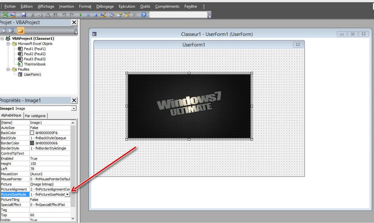Image resolution: width=374 pixels, height=223 pixels.
Task: Click the BackColor color swatch
Action: (x=32, y=133)
